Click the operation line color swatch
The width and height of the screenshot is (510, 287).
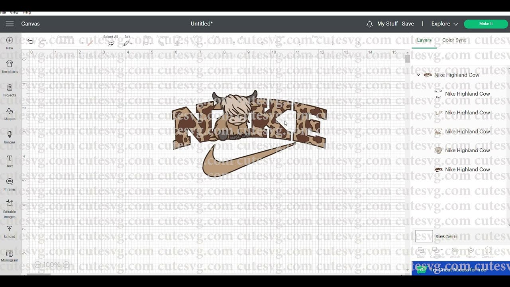pos(90,43)
